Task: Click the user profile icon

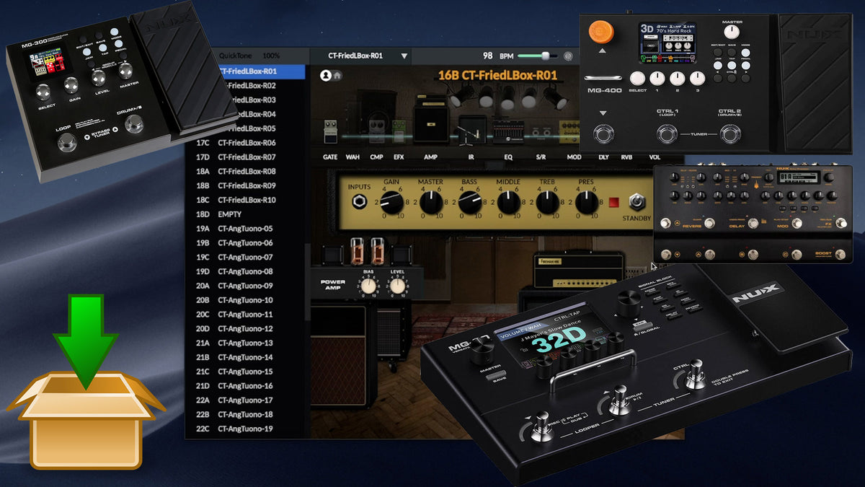Action: 326,74
